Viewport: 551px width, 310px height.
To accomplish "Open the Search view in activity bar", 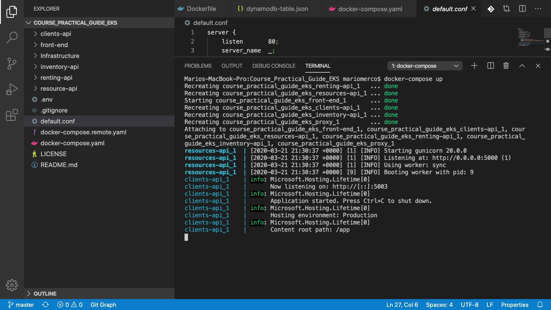I will click(x=12, y=37).
